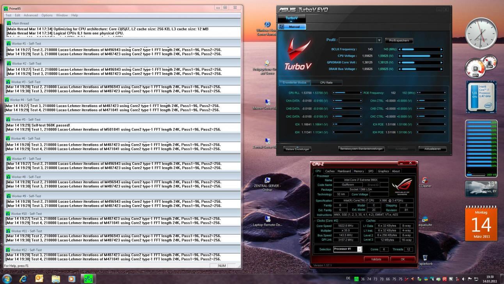Click the BCLK Frequency slider track

point(421,50)
